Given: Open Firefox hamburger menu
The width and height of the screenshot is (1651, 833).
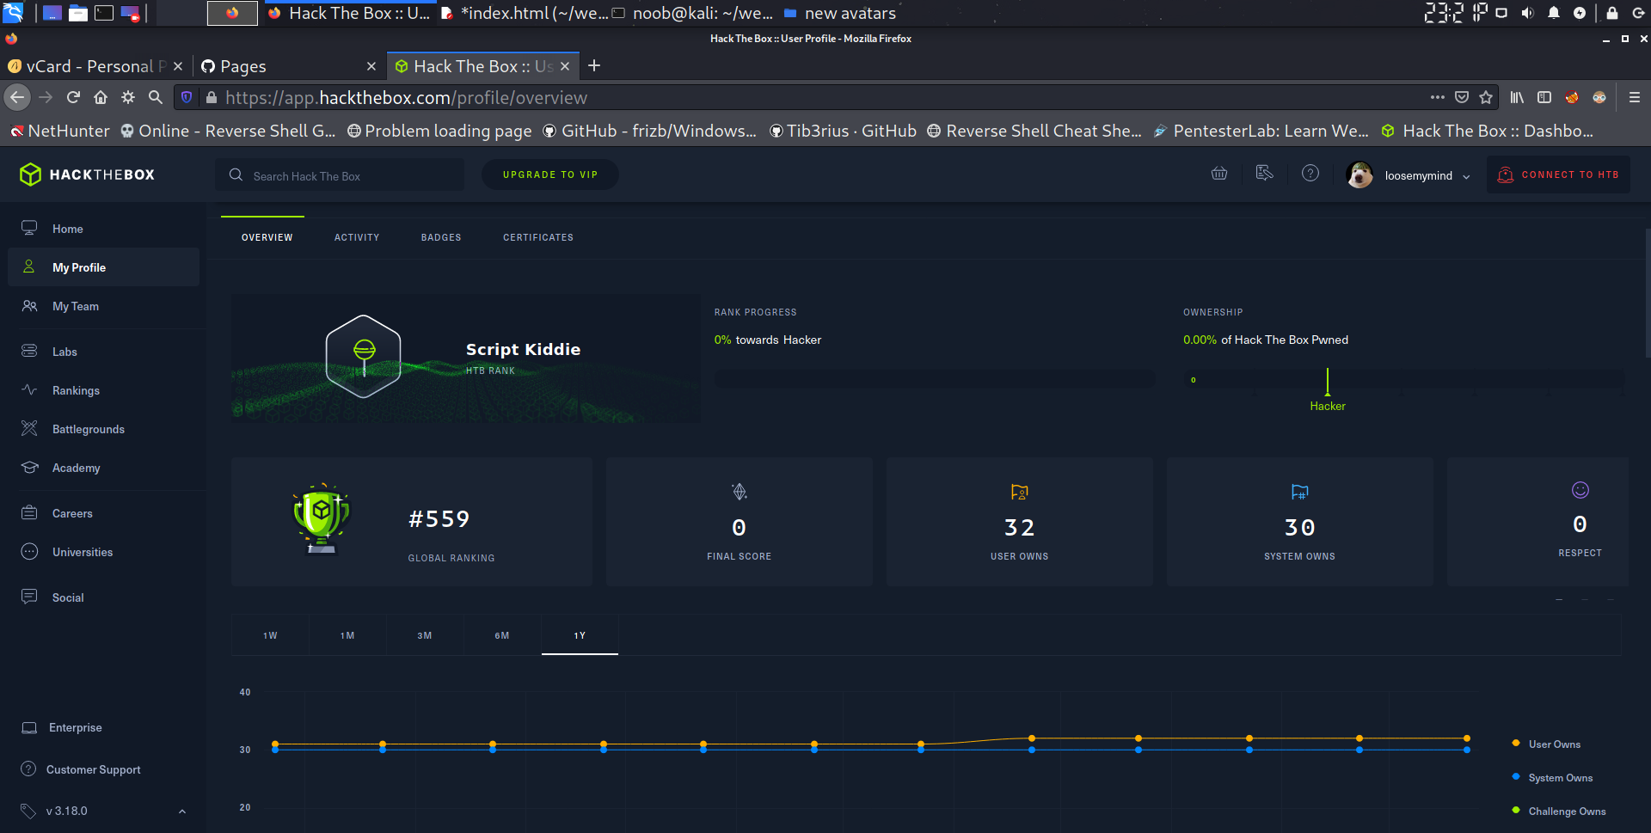Looking at the screenshot, I should [x=1635, y=97].
